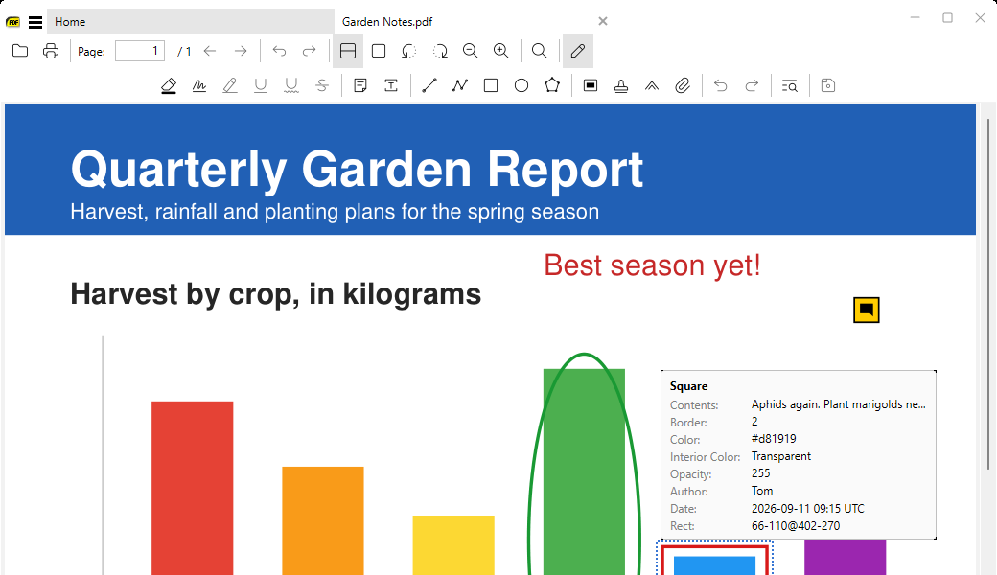Select the 'Best season yet!' text annotation

click(652, 264)
